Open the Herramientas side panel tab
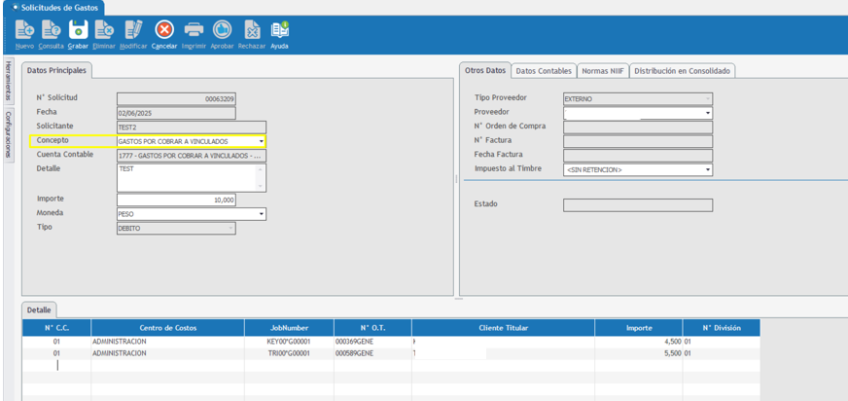 (x=8, y=80)
